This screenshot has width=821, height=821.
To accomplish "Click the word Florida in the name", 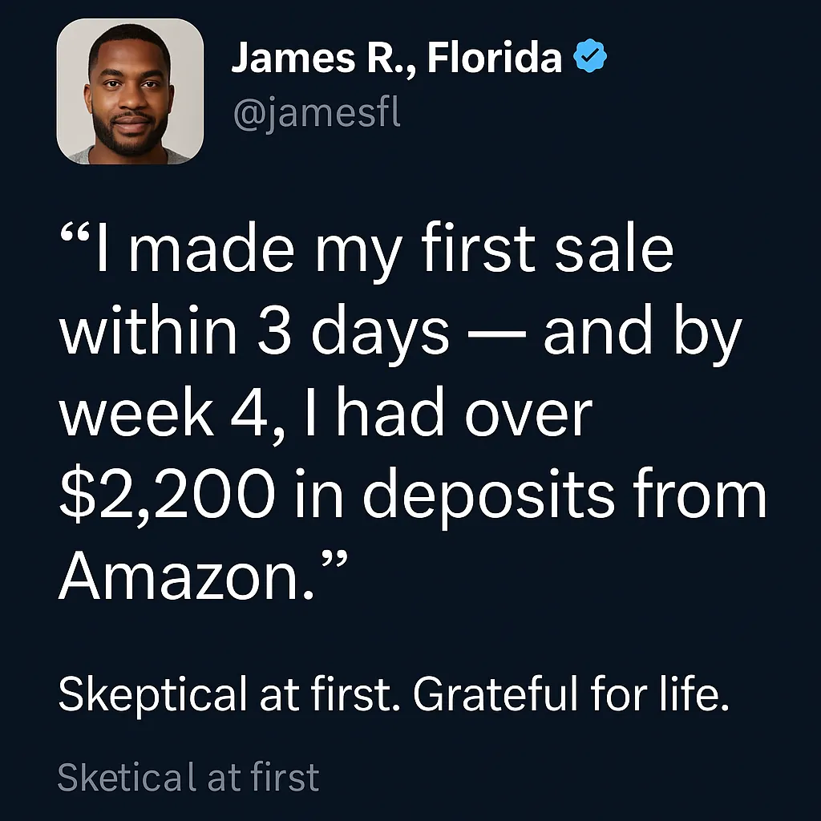I will (x=494, y=57).
